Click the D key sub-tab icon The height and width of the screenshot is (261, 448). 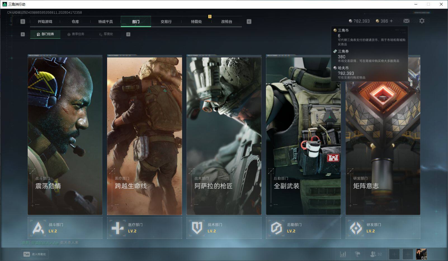click(x=128, y=34)
